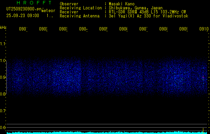Select the UT2509230900 file name label

point(24,9)
